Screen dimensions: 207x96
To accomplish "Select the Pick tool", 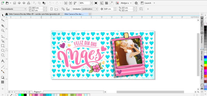I will tap(3, 15).
